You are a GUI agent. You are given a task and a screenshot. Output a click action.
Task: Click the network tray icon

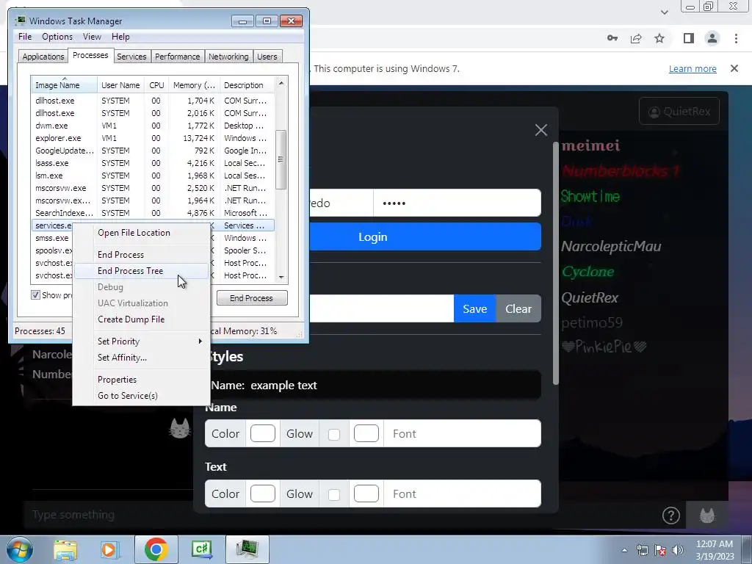[642, 550]
